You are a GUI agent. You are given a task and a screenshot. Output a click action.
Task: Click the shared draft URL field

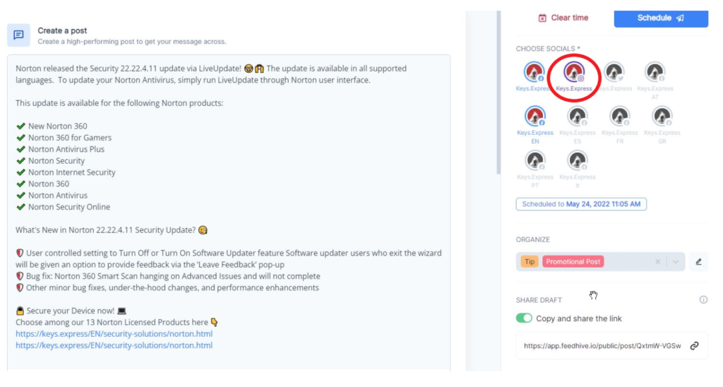(602, 346)
